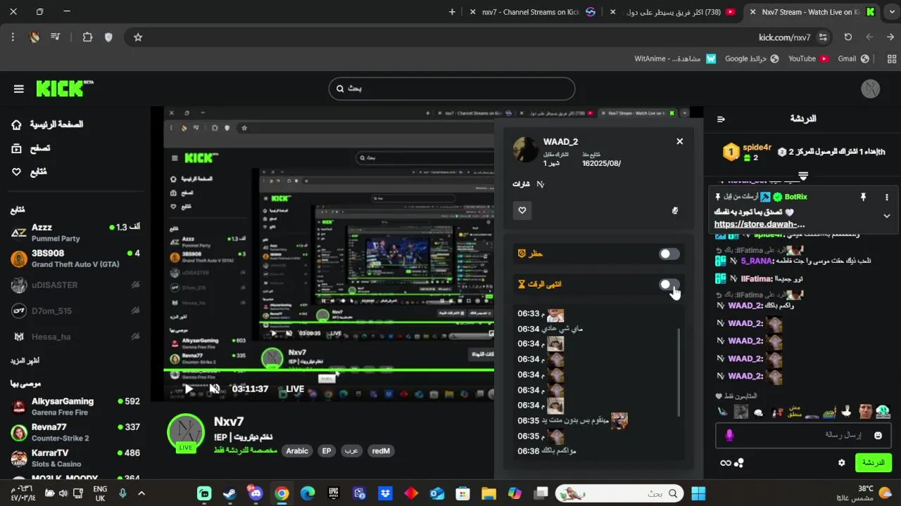Open the Kick hamburger menu

[x=19, y=89]
